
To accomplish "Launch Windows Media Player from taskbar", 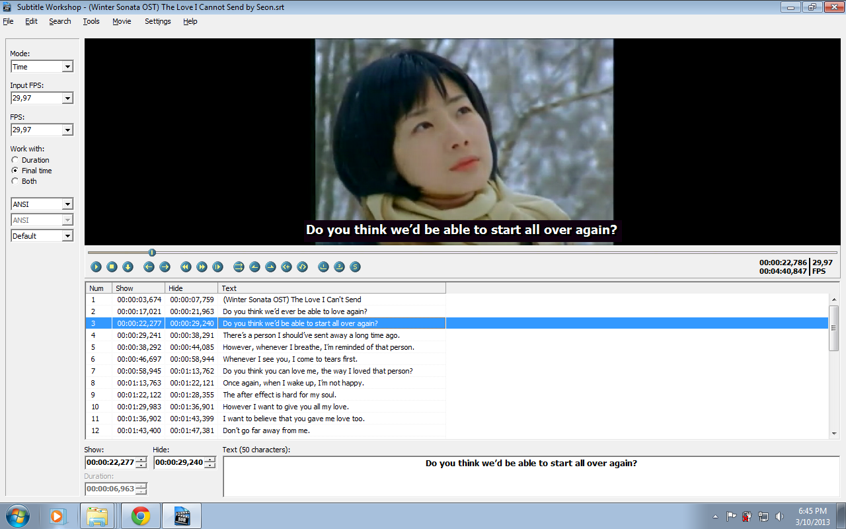I will pyautogui.click(x=58, y=516).
